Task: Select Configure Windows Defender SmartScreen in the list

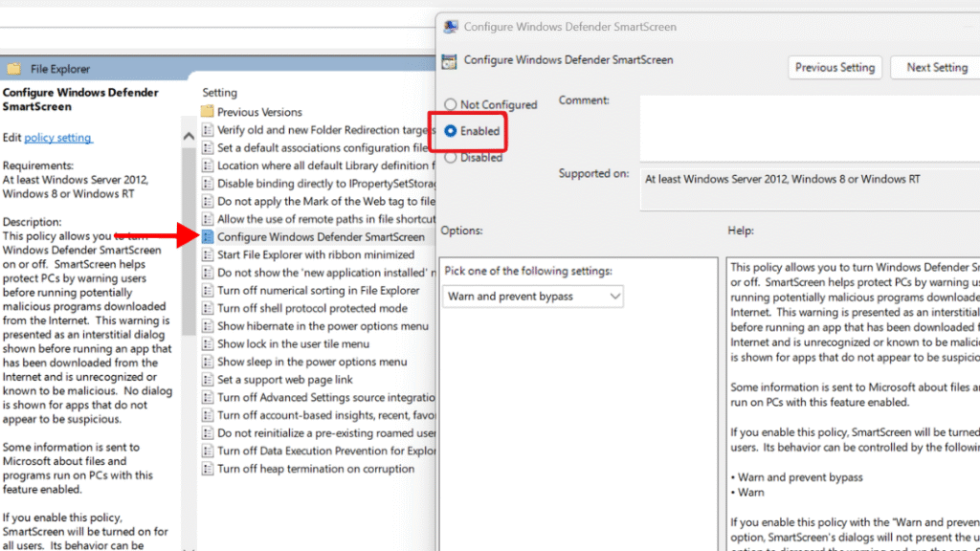Action: click(x=321, y=237)
